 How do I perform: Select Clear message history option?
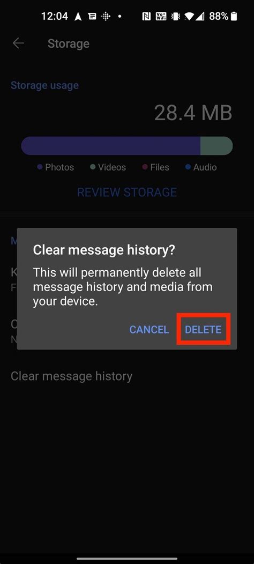click(x=72, y=376)
